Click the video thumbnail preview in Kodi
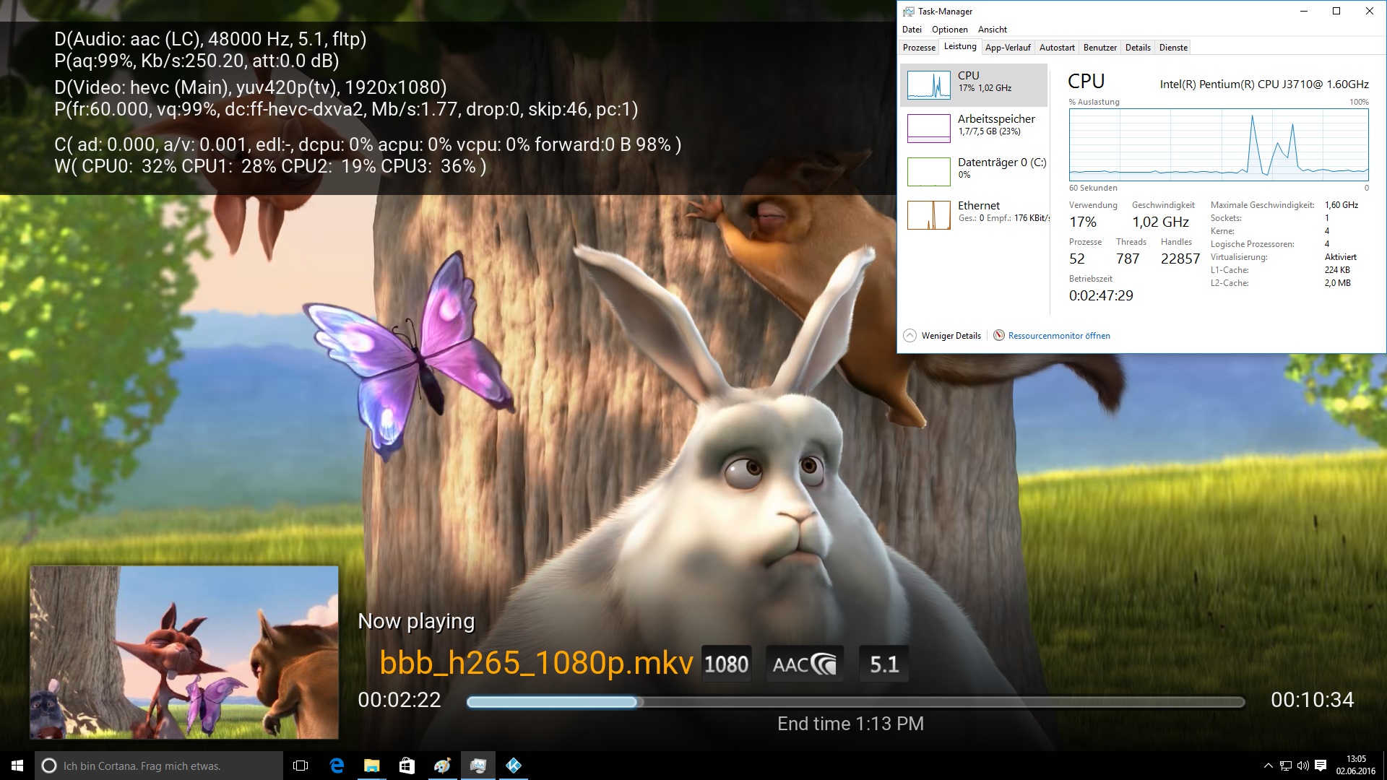This screenshot has height=780, width=1387. tap(184, 652)
